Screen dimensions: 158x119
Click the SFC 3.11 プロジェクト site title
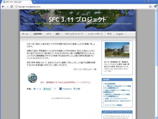click(78, 19)
